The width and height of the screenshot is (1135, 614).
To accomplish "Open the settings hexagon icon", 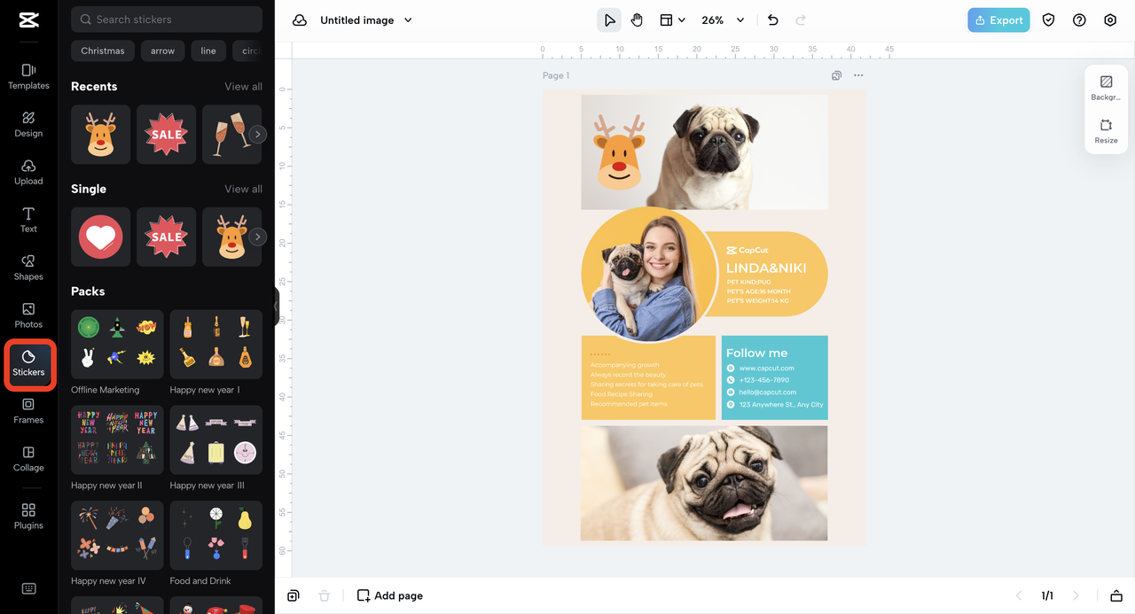I will [1110, 20].
